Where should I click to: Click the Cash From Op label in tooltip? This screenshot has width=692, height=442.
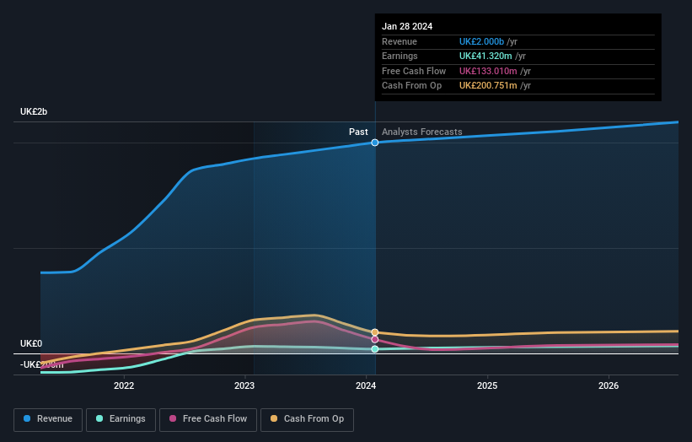(412, 86)
